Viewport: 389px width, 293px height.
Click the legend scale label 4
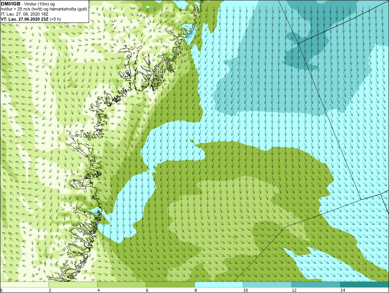click(x=98, y=290)
